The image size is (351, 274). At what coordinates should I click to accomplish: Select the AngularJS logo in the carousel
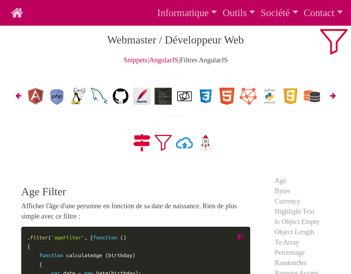click(x=36, y=96)
